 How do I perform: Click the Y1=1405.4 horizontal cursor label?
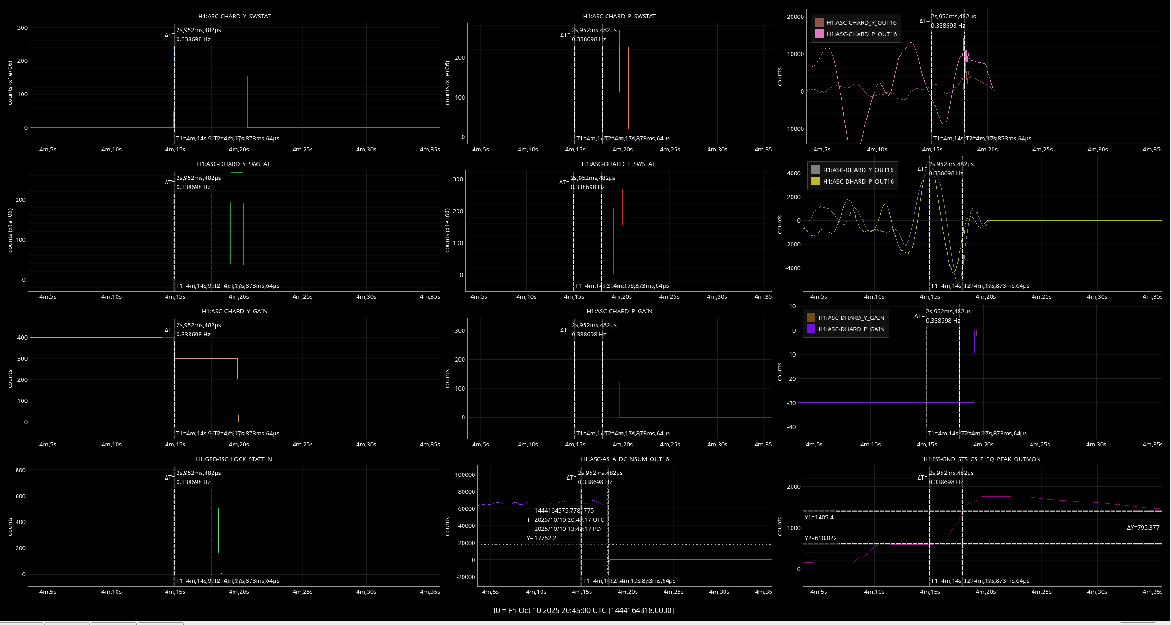819,517
